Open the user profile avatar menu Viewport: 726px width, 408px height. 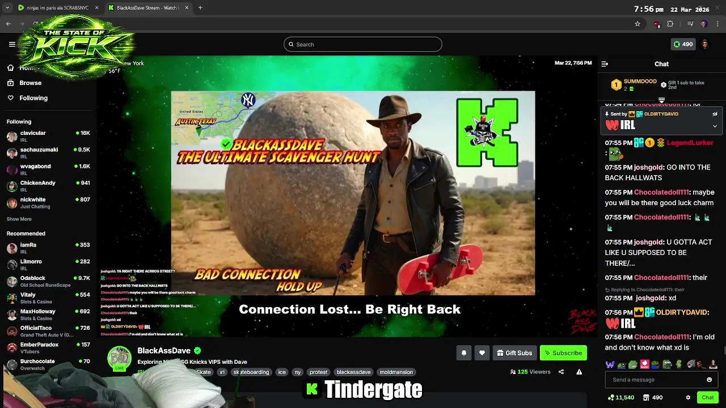coord(705,44)
